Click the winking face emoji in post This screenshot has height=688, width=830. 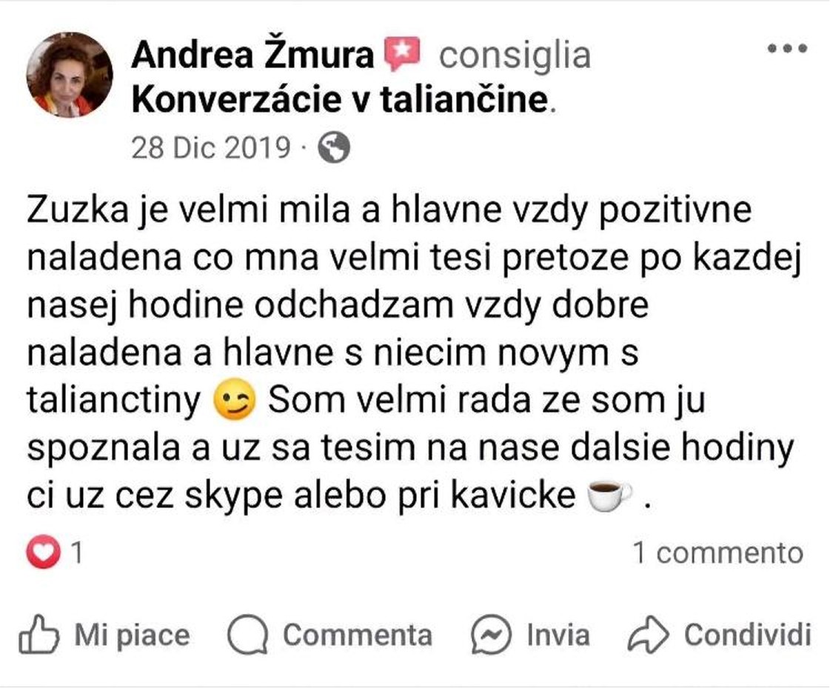point(234,400)
